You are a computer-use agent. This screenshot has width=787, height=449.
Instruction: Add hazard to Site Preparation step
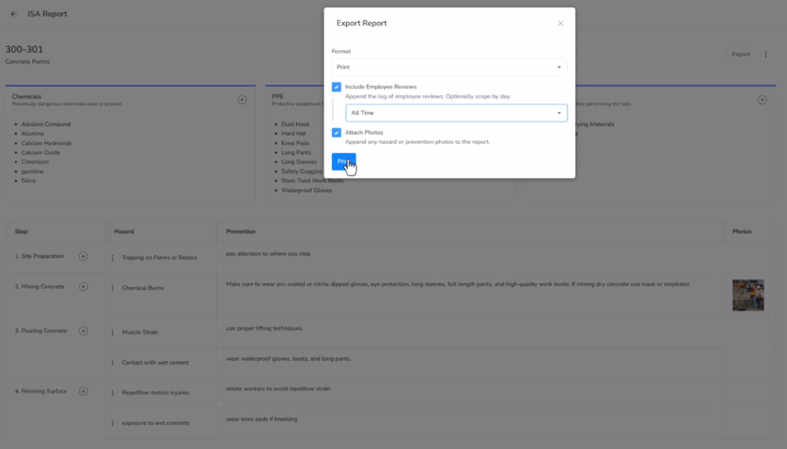83,256
